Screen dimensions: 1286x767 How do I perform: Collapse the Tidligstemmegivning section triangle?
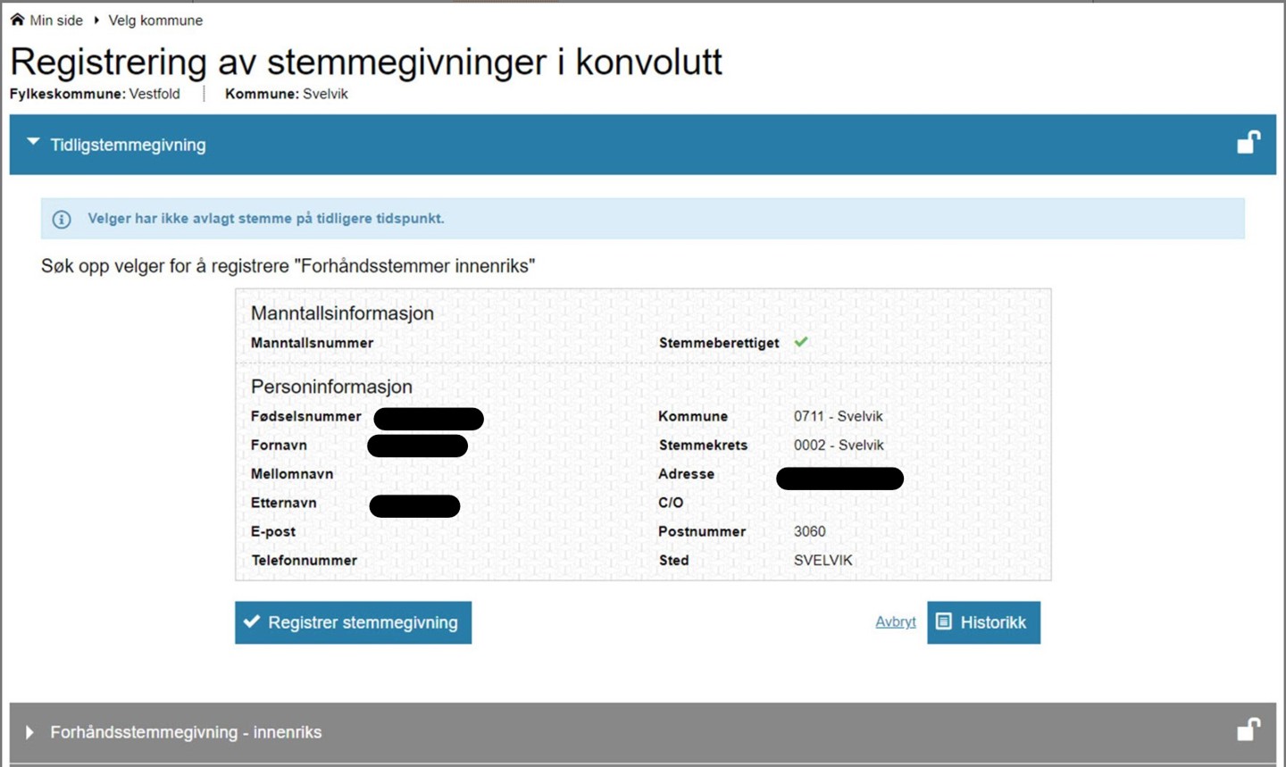point(33,142)
